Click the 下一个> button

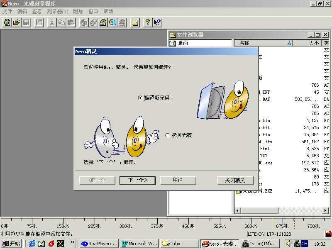(x=137, y=180)
